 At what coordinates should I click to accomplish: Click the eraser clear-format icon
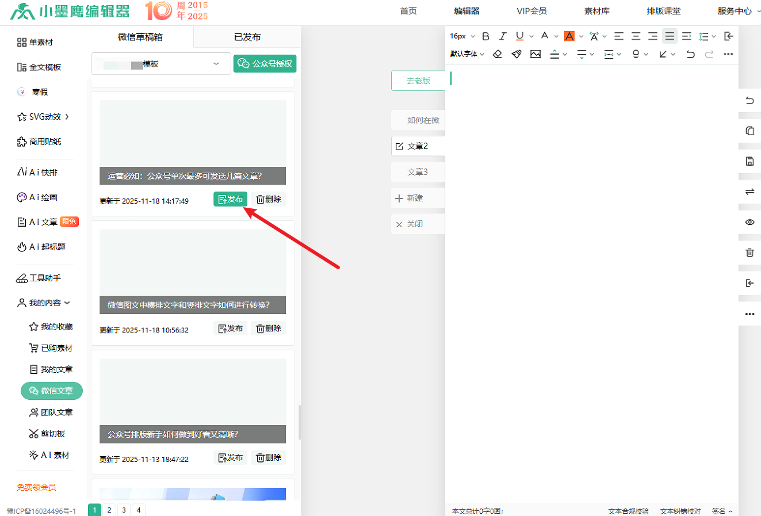pos(498,54)
